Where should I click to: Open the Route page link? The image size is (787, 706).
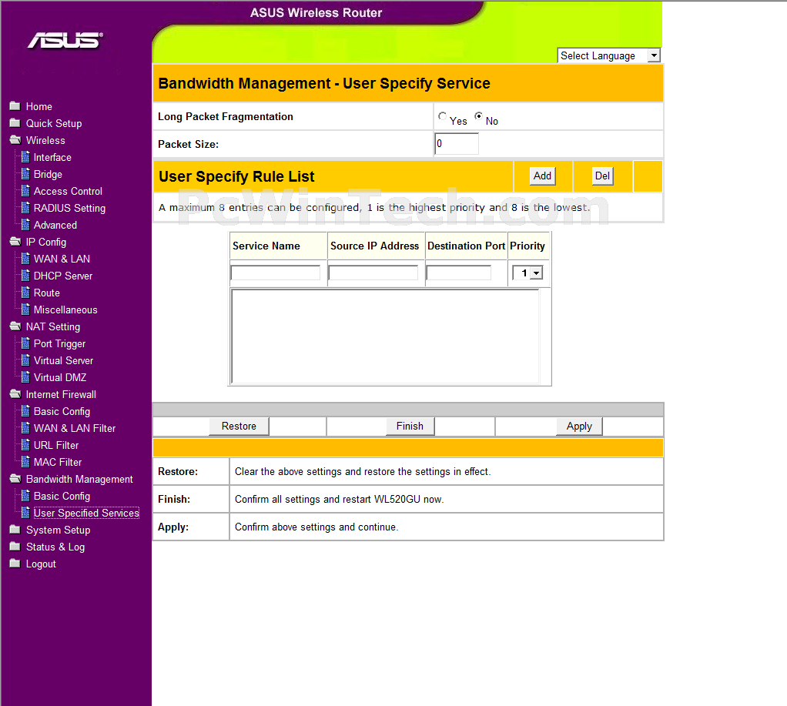click(x=47, y=293)
